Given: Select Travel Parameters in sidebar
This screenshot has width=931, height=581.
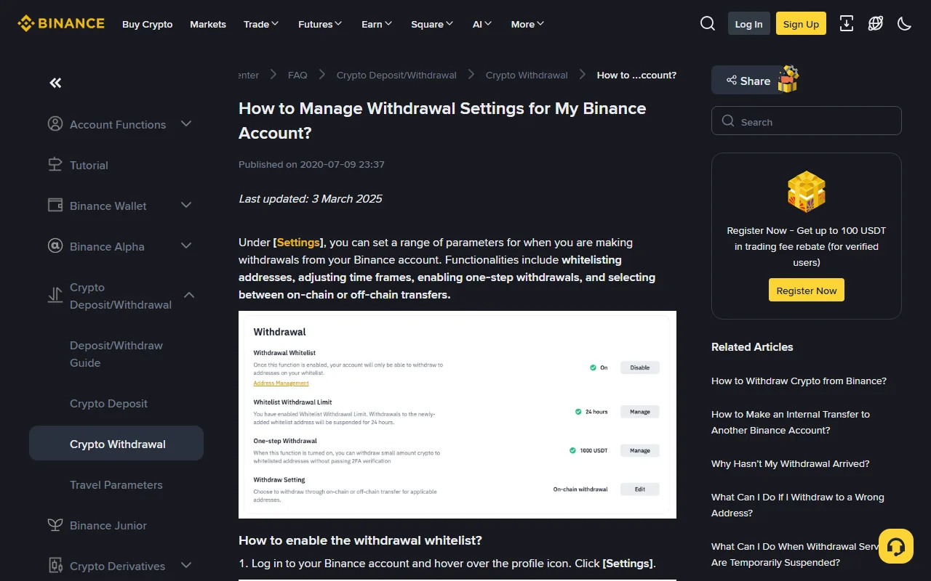Looking at the screenshot, I should coord(116,484).
